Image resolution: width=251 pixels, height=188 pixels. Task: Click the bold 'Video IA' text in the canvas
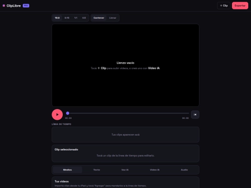[154, 68]
